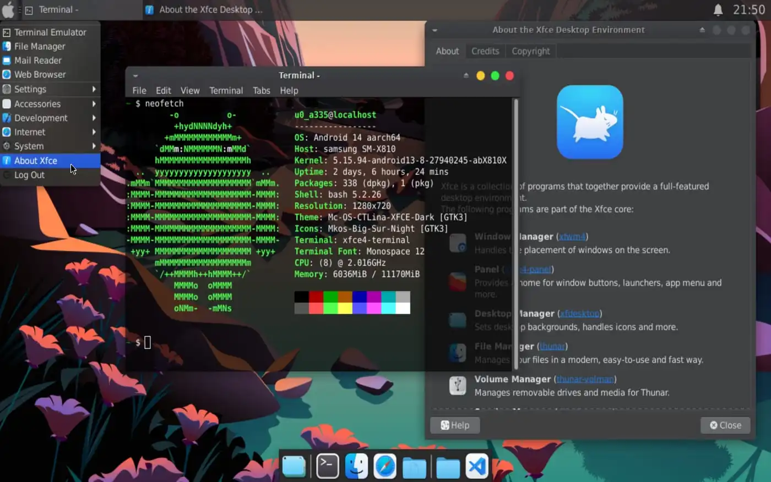
Task: Open the Terminal menu in the menubar
Action: coord(226,91)
